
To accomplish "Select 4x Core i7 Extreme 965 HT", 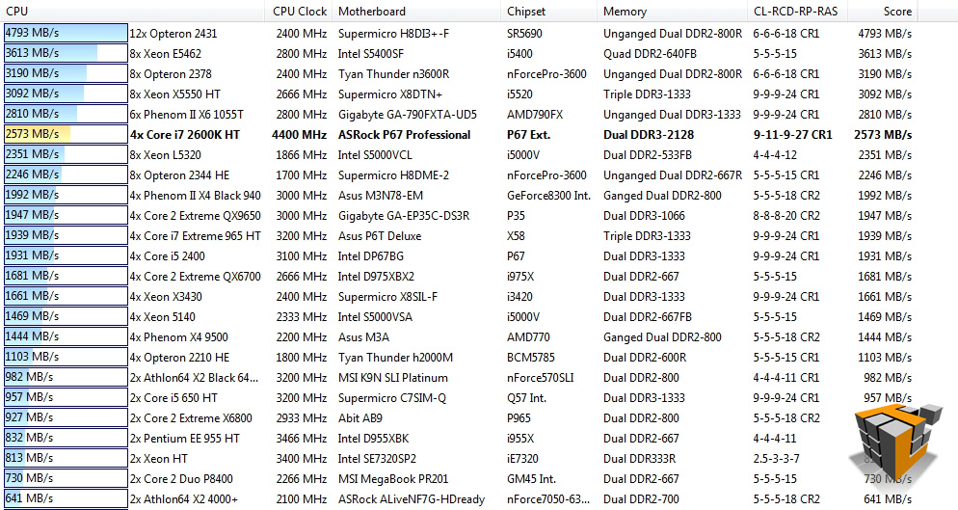I will coord(195,235).
